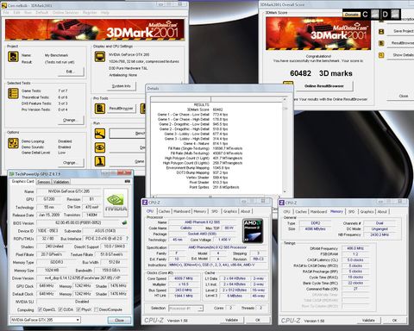This screenshot has height=331, width=414.
Task: Open the CPU-Z Processor Selection dropdown
Action: pyautogui.click(x=186, y=309)
